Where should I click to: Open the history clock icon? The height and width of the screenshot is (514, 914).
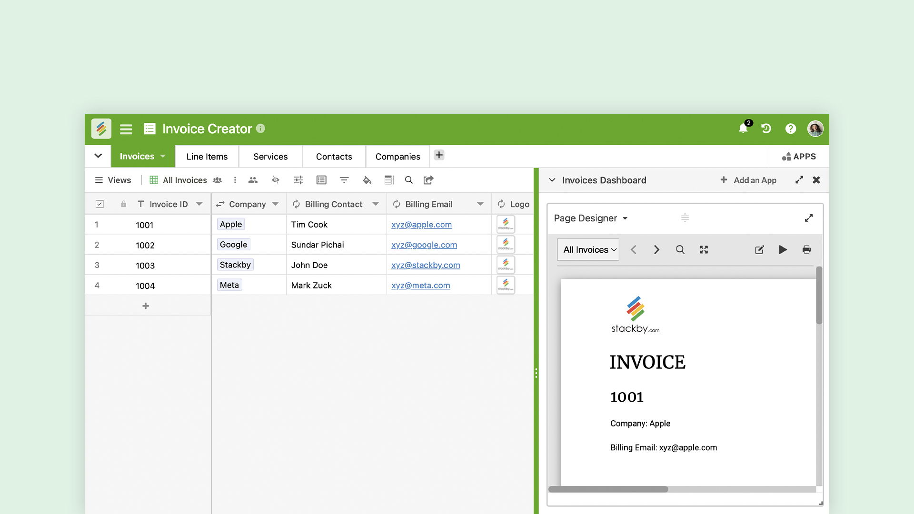[x=766, y=128]
